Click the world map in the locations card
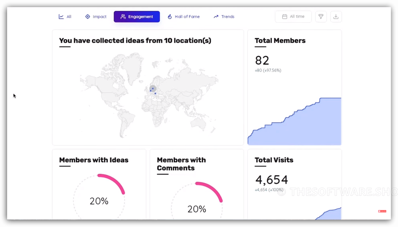 pyautogui.click(x=148, y=94)
